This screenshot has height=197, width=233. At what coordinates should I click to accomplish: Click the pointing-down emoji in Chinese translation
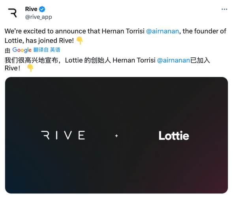(30, 68)
